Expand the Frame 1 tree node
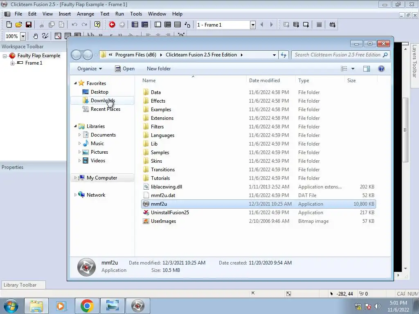The image size is (419, 314). (12, 63)
